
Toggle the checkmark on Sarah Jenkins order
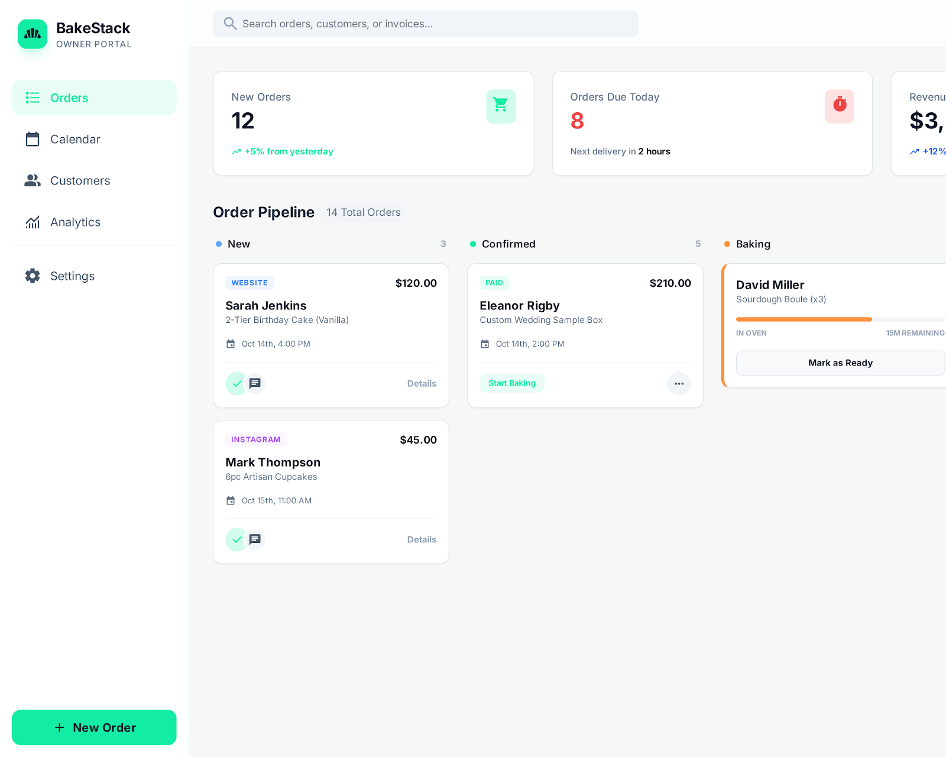tap(237, 384)
